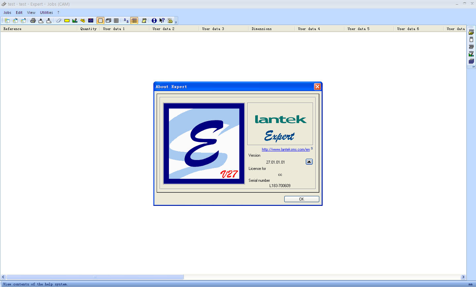Viewport: 476px width, 287px height.
Task: Click the context help arrow-question icon
Action: (x=162, y=20)
